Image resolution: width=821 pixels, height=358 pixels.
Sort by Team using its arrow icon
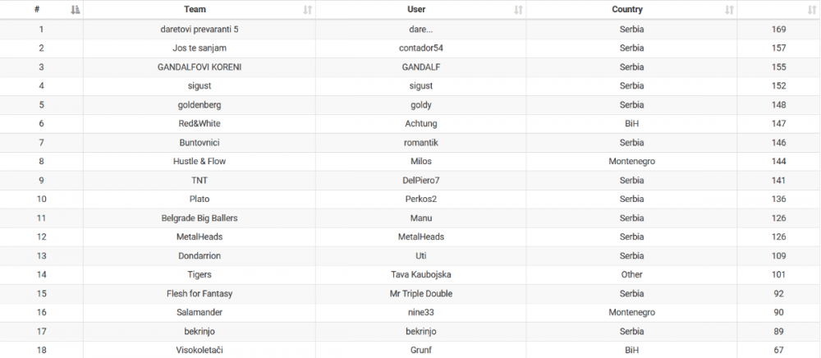tap(307, 10)
